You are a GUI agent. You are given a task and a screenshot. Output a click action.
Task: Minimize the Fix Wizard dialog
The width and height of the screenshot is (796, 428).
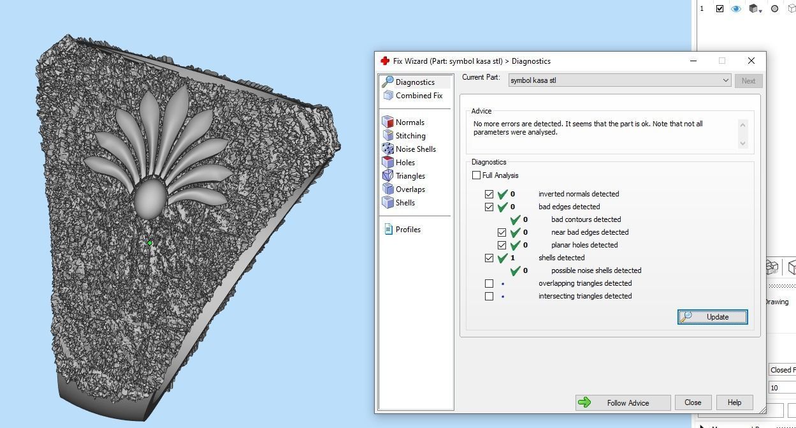point(693,61)
